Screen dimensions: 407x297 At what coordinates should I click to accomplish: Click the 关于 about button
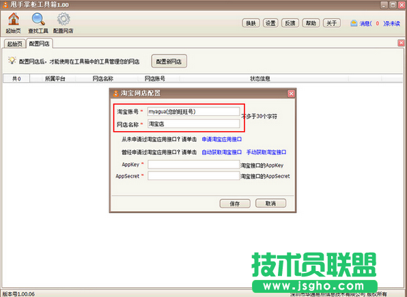pos(331,23)
